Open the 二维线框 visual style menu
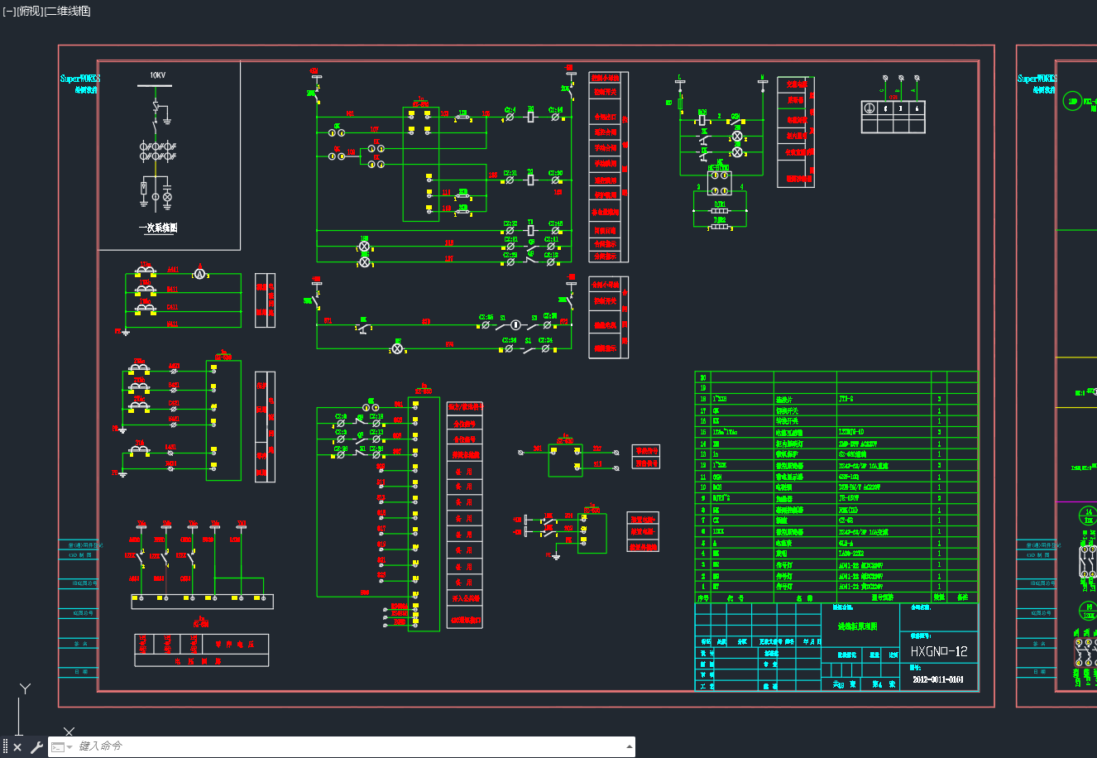The image size is (1097, 758). click(x=68, y=11)
